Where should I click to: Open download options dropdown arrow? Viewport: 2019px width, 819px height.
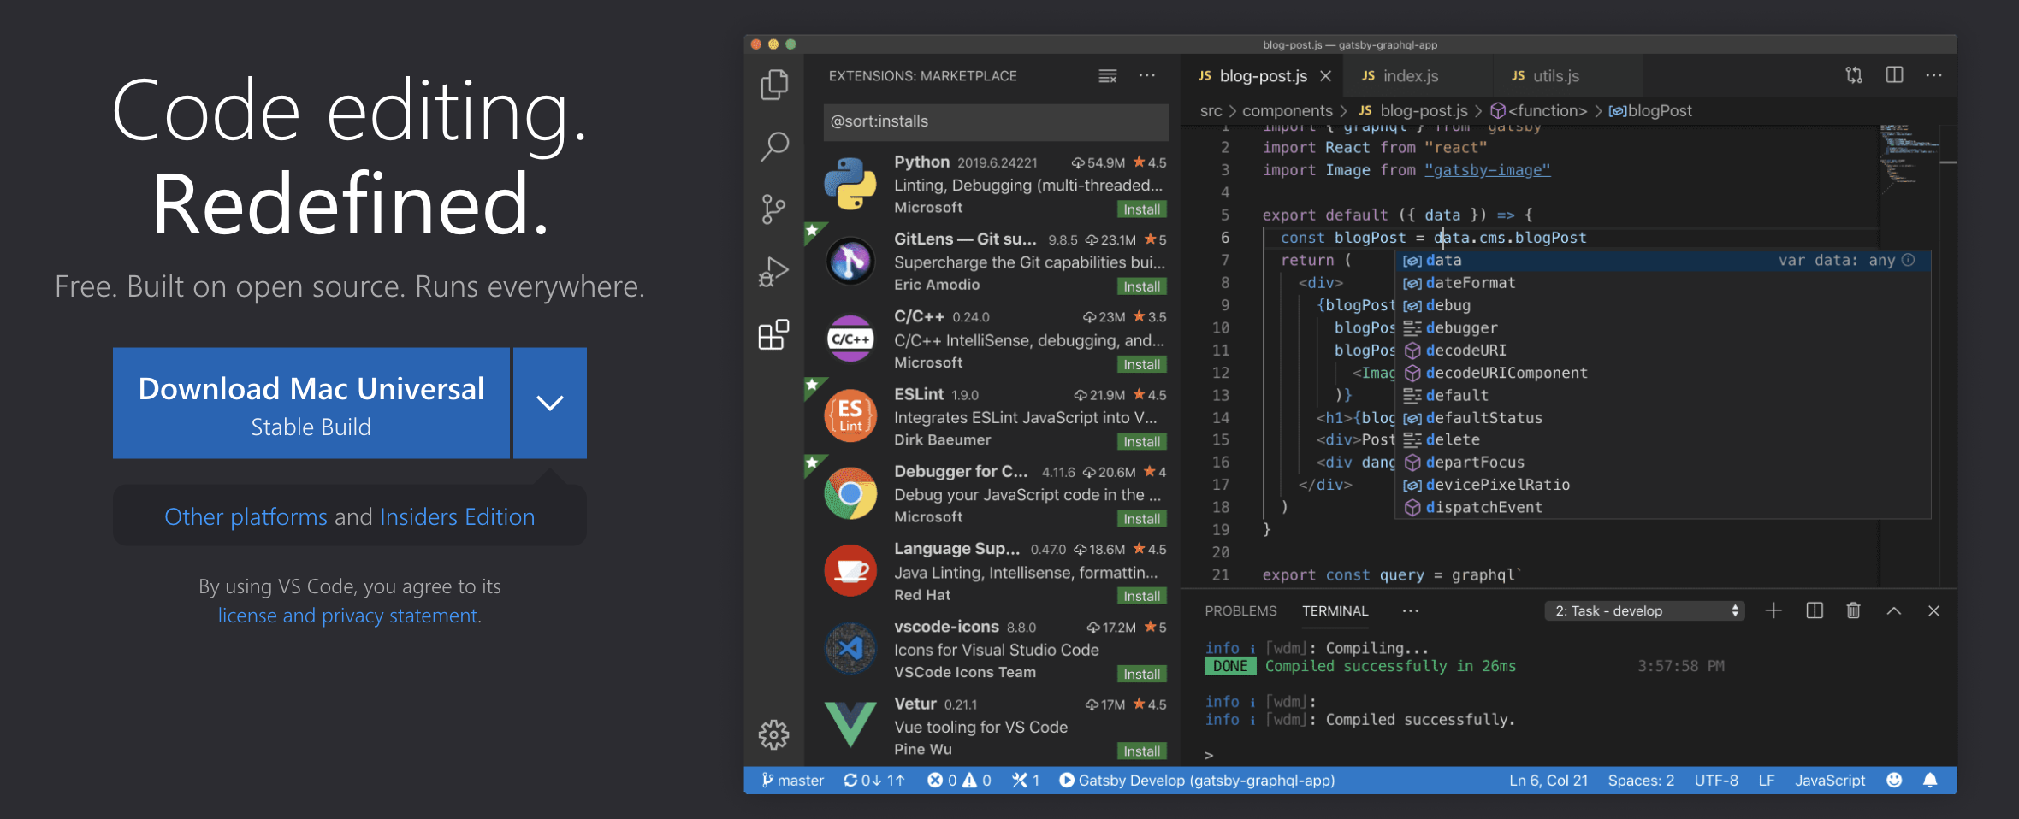pyautogui.click(x=549, y=403)
